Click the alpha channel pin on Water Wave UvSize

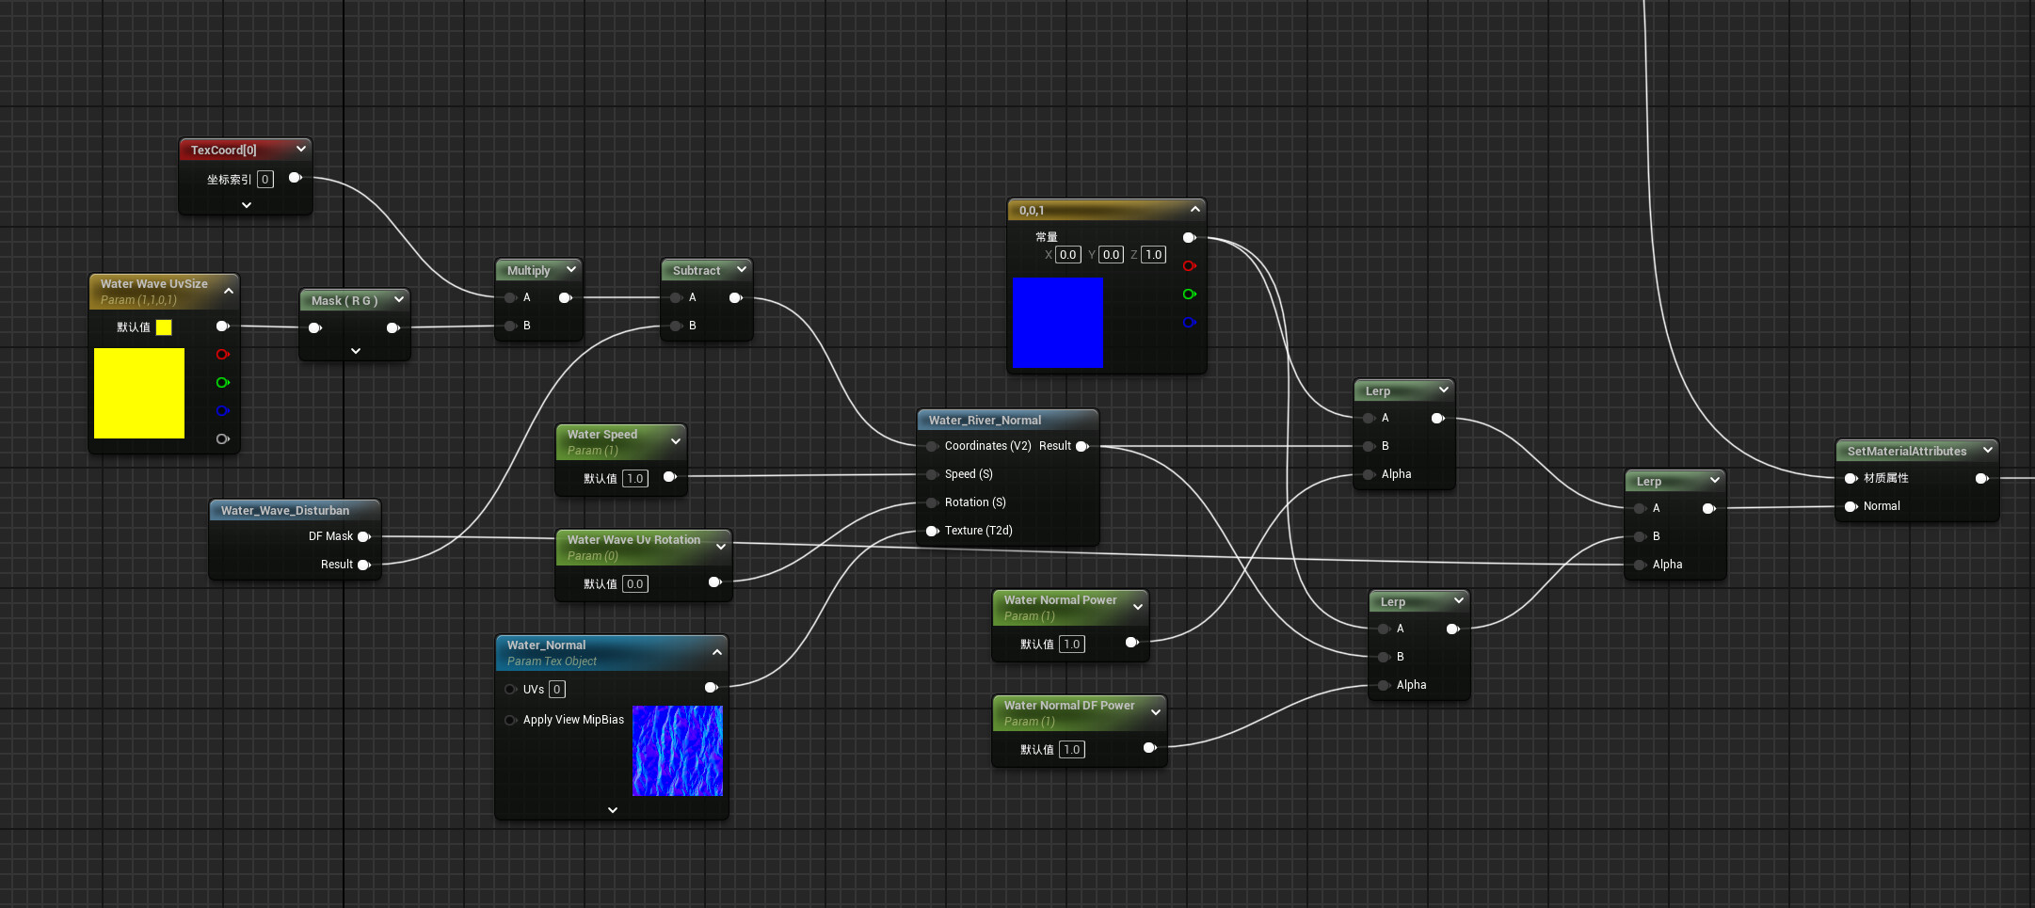click(223, 439)
